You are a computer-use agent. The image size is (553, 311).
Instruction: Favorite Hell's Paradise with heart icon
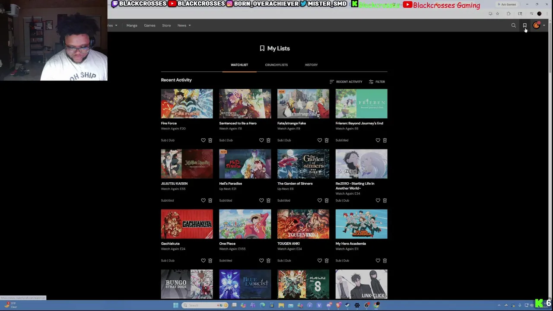coord(261,200)
